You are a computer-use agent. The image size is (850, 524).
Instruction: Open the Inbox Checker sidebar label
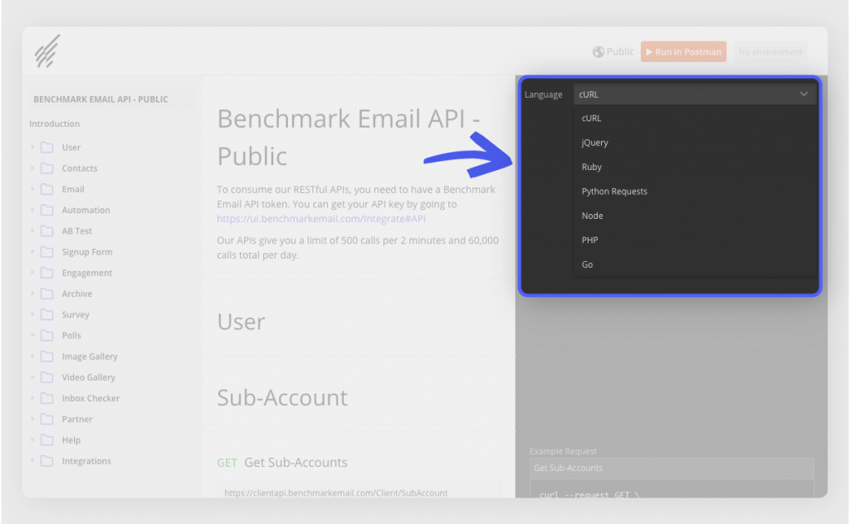(90, 399)
